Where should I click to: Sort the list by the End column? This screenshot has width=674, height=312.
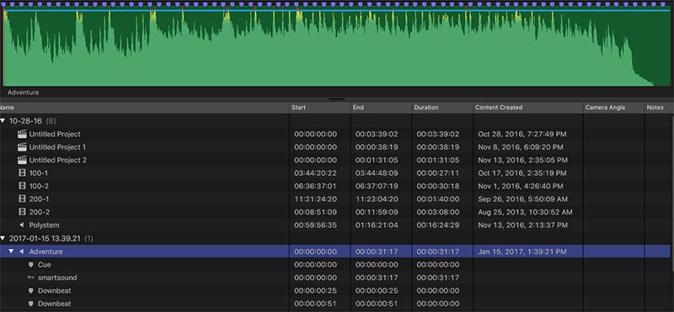(381, 108)
